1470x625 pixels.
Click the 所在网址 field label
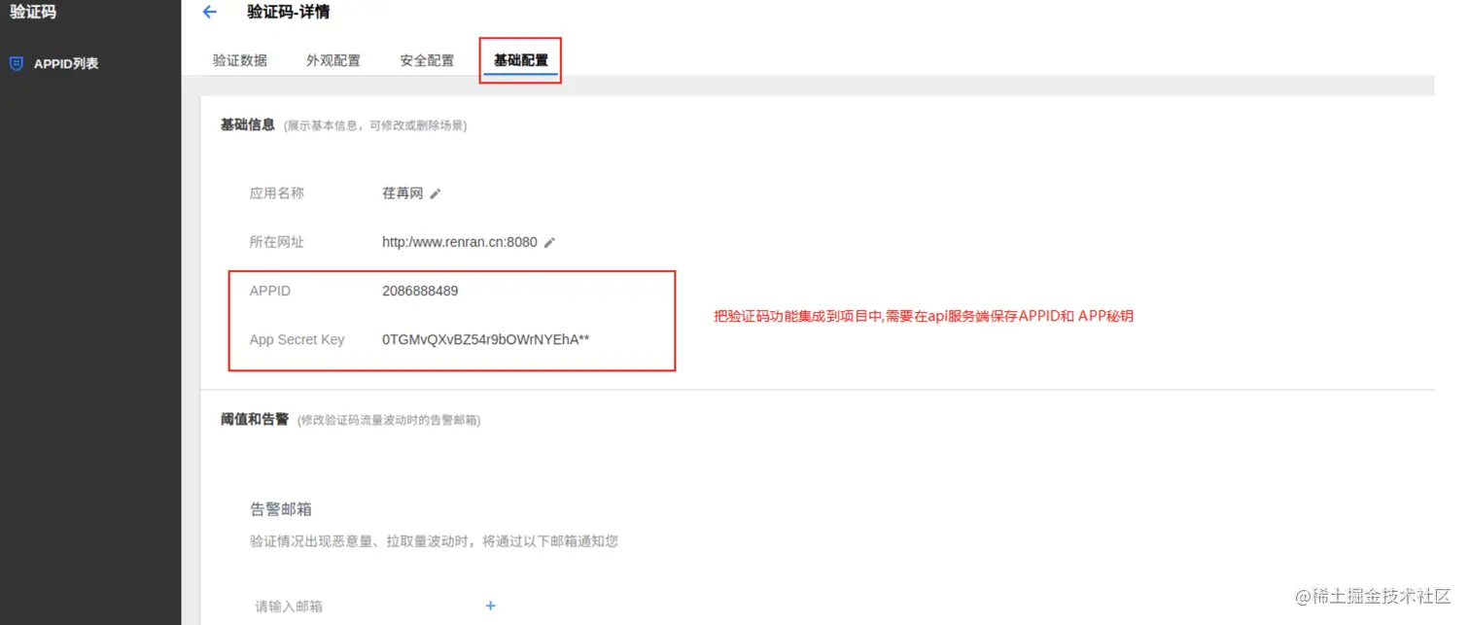tap(277, 242)
